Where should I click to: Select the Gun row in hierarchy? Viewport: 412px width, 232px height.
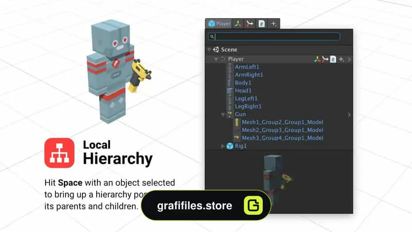(x=279, y=114)
